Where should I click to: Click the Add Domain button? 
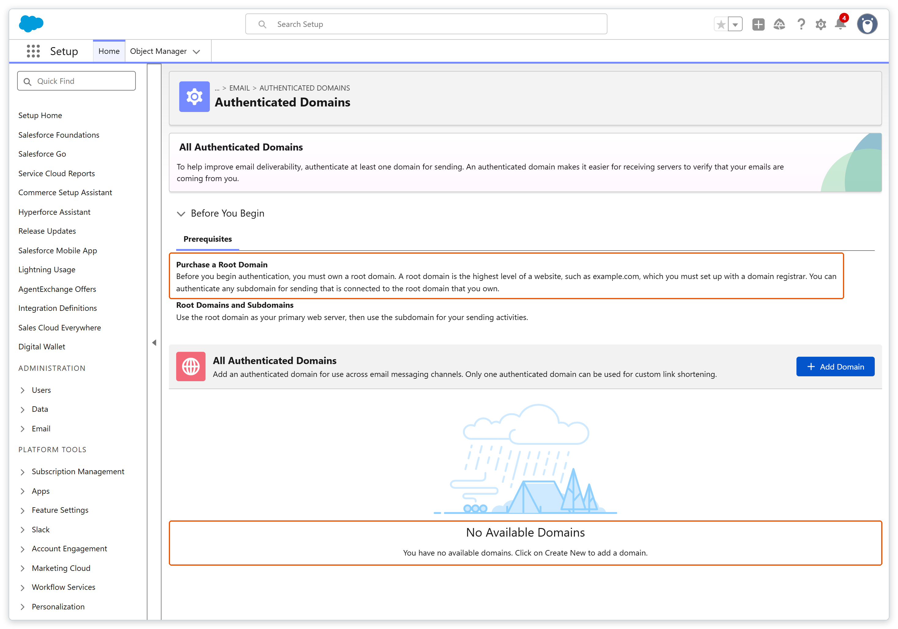(x=835, y=367)
